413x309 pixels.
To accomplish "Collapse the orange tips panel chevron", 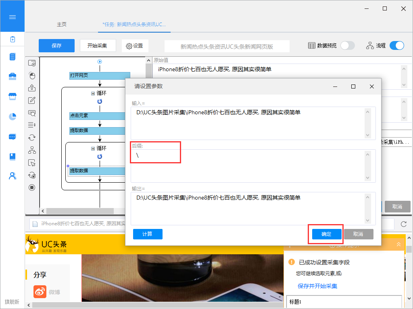I will [398, 244].
